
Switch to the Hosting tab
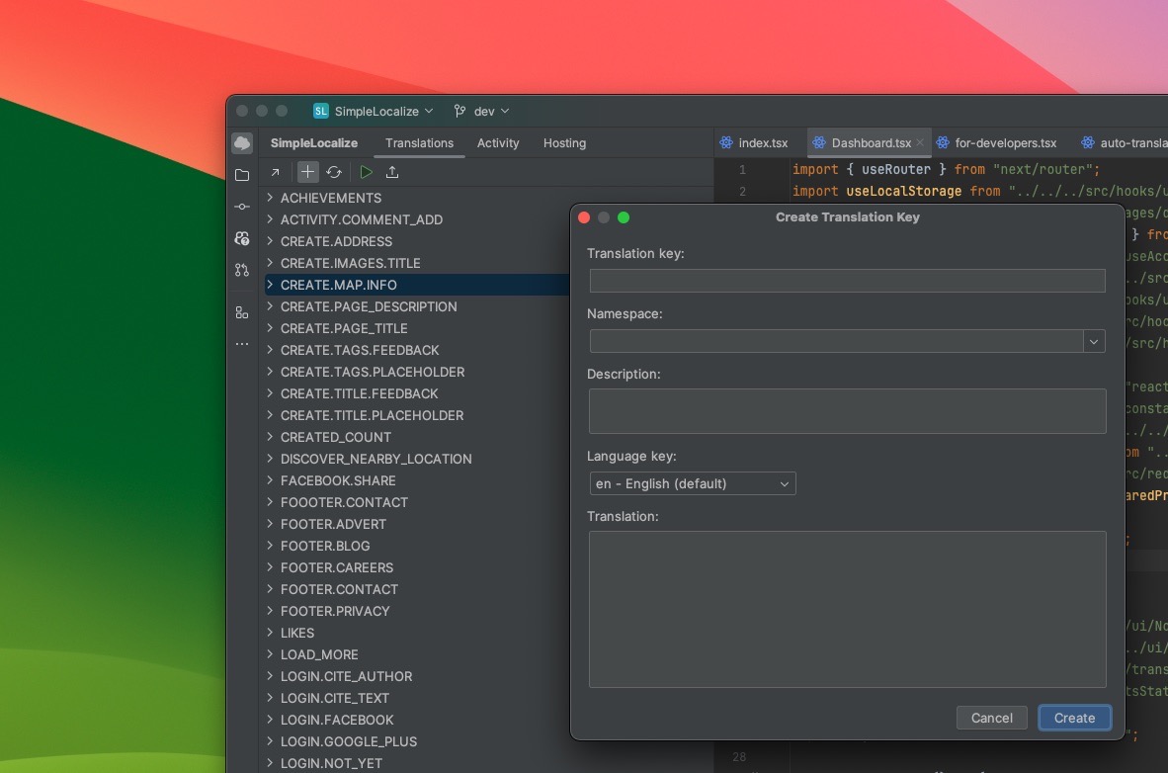coord(564,143)
